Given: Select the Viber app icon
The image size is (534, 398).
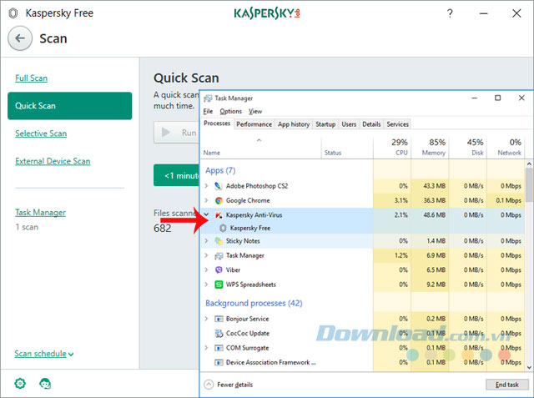Looking at the screenshot, I should [218, 270].
